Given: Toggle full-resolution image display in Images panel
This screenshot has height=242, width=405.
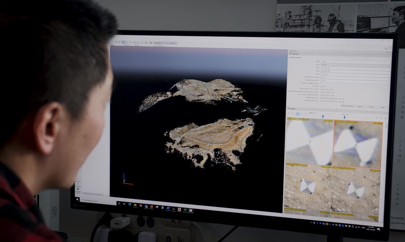Looking at the screenshot, I should (x=302, y=114).
